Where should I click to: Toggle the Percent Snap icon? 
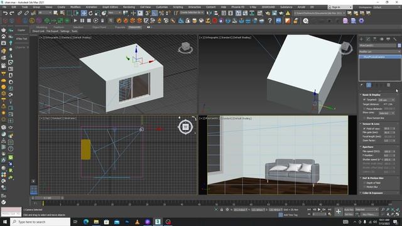coord(161,13)
